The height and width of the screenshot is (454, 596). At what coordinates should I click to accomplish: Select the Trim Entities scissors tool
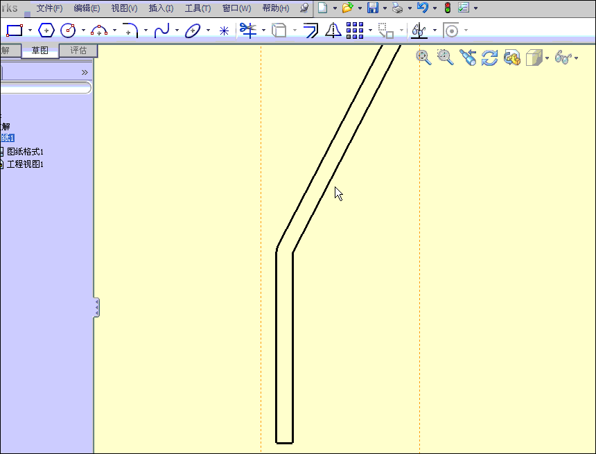[x=248, y=30]
